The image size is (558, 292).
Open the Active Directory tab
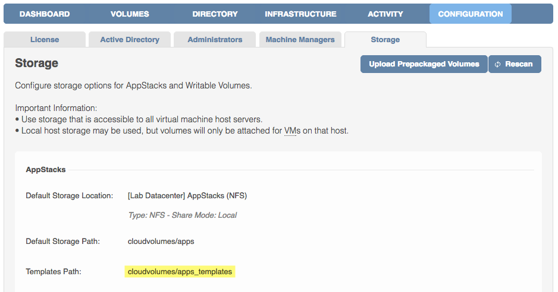tap(130, 39)
